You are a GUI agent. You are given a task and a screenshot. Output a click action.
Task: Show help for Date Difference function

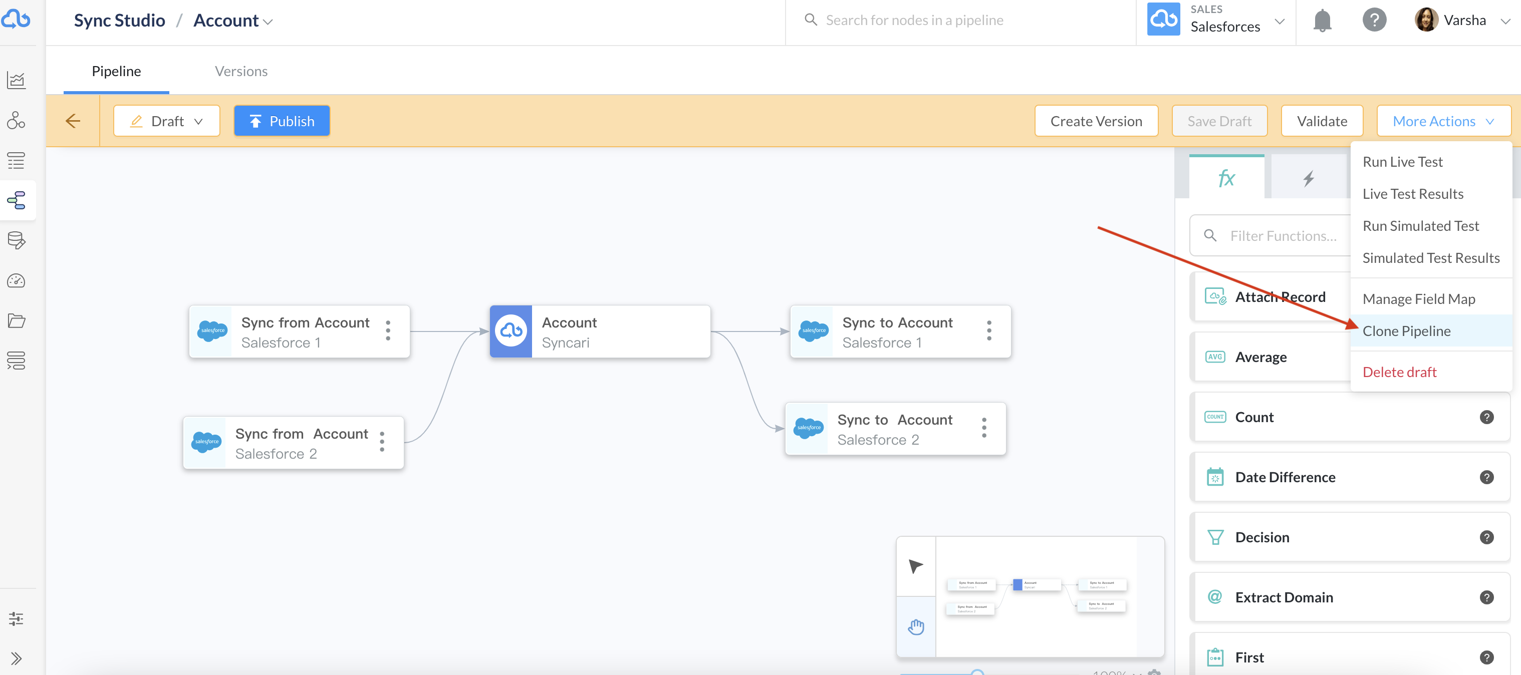pyautogui.click(x=1487, y=477)
